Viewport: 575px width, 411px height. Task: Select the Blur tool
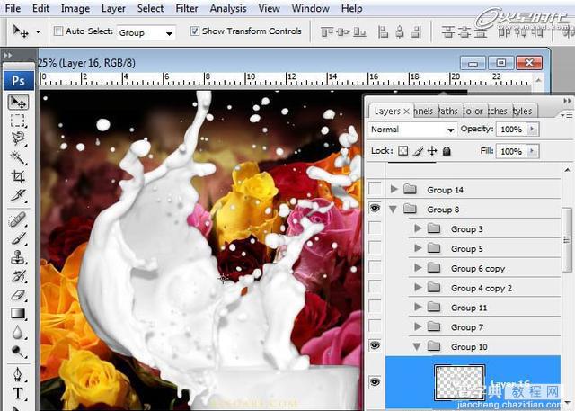click(18, 333)
